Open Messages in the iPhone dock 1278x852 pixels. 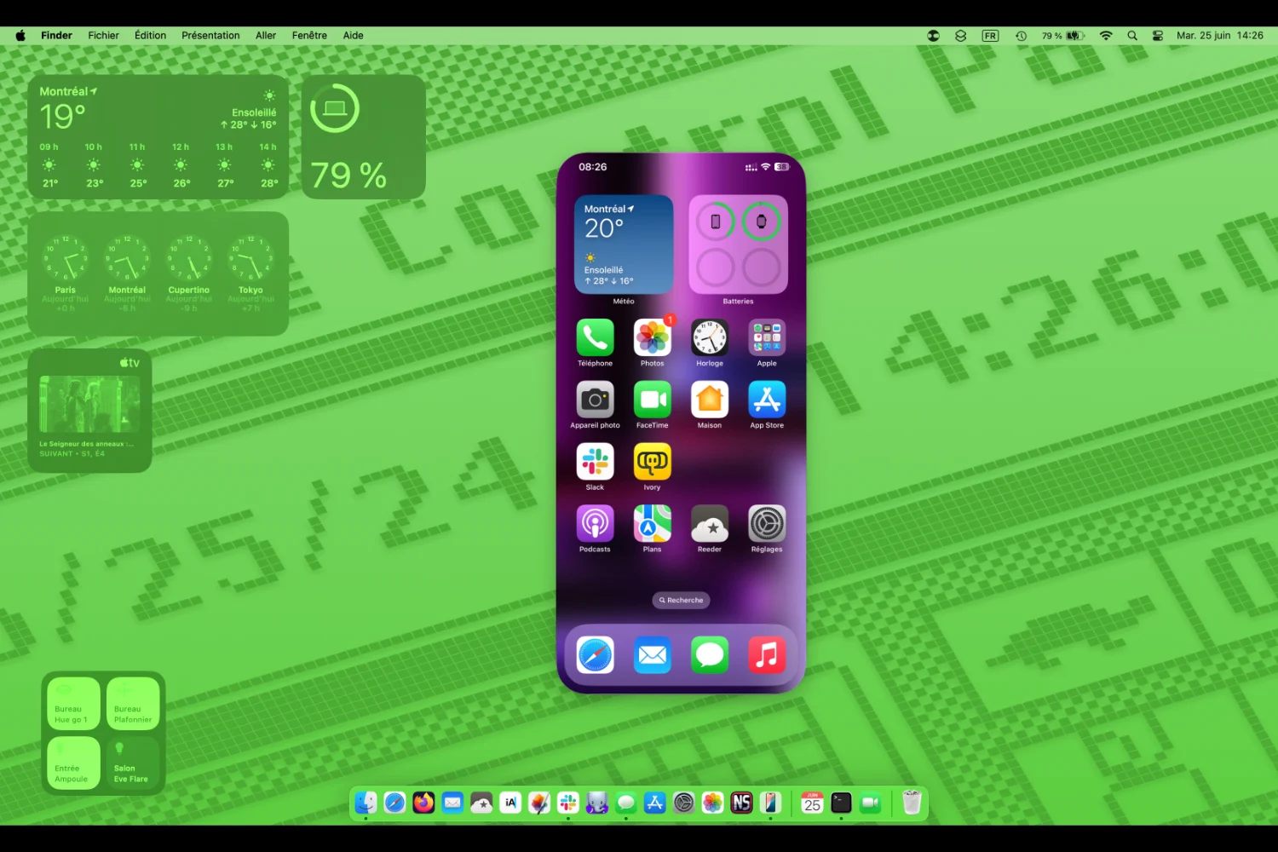coord(710,655)
